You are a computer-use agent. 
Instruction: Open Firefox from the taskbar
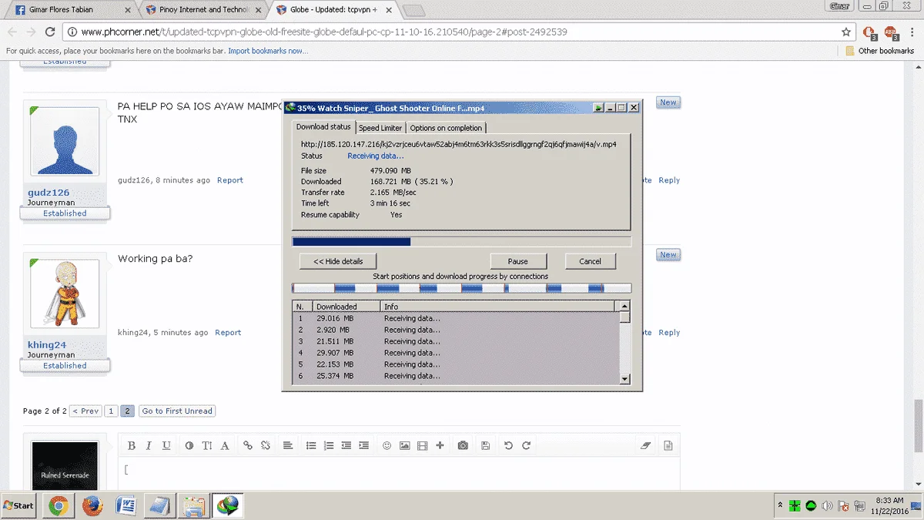[93, 506]
